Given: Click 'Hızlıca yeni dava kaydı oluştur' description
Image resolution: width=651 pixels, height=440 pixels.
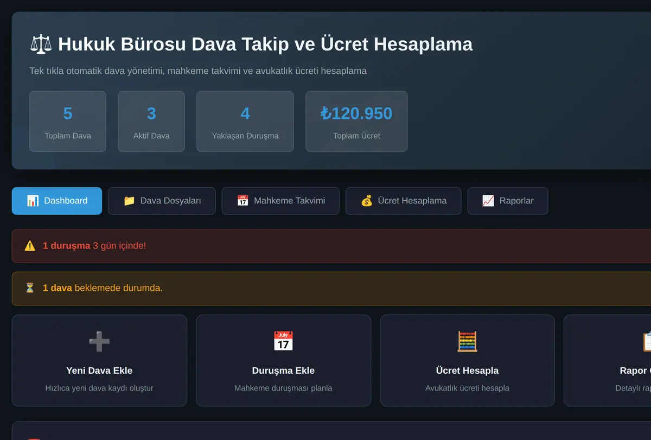Looking at the screenshot, I should 99,388.
